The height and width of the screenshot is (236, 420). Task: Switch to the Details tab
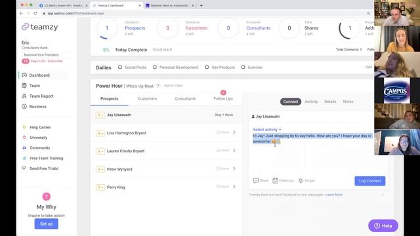tap(330, 102)
